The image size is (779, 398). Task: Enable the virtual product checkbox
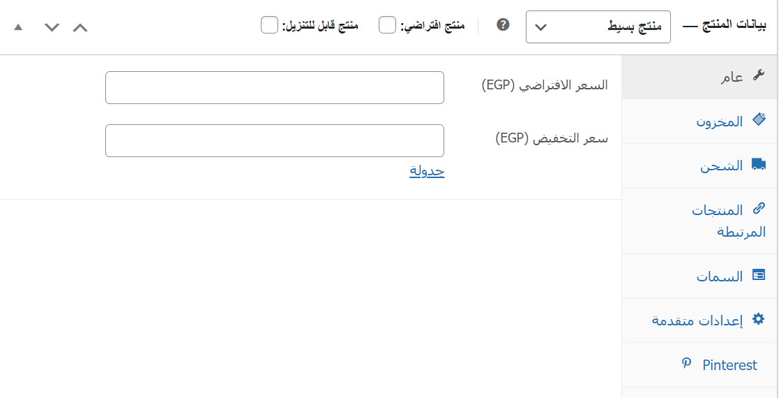[x=388, y=26]
